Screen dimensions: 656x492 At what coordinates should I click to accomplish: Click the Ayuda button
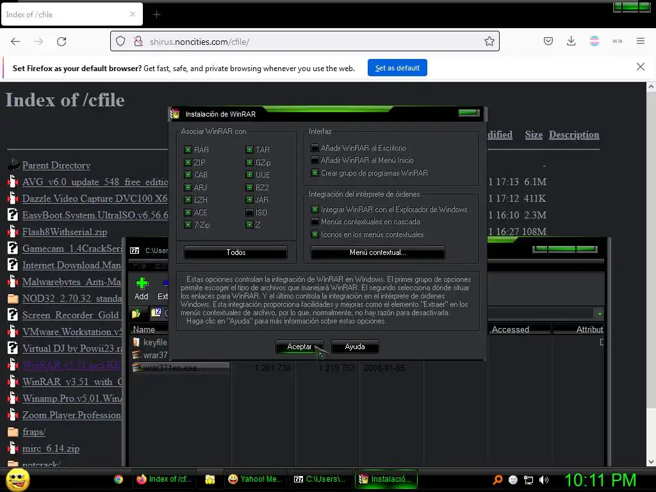point(355,347)
